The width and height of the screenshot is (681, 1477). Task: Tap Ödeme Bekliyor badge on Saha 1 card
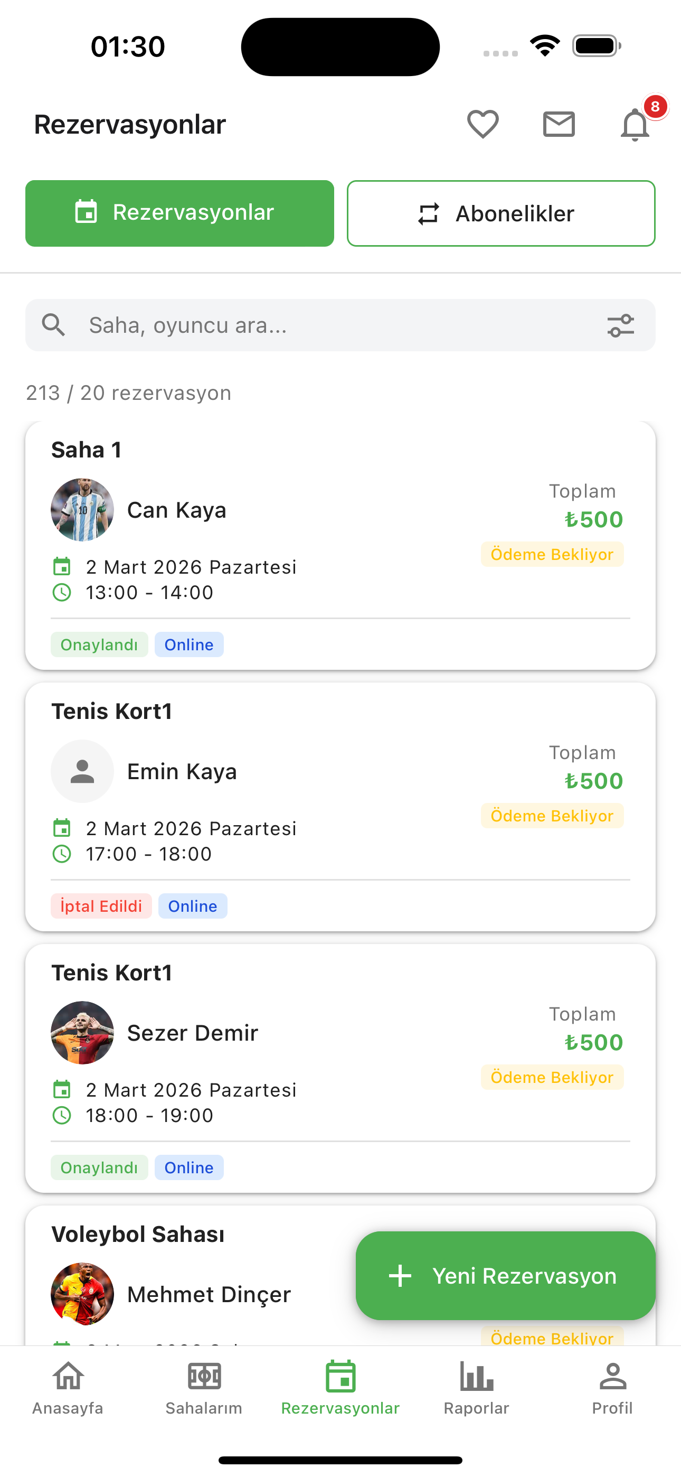[x=552, y=555]
